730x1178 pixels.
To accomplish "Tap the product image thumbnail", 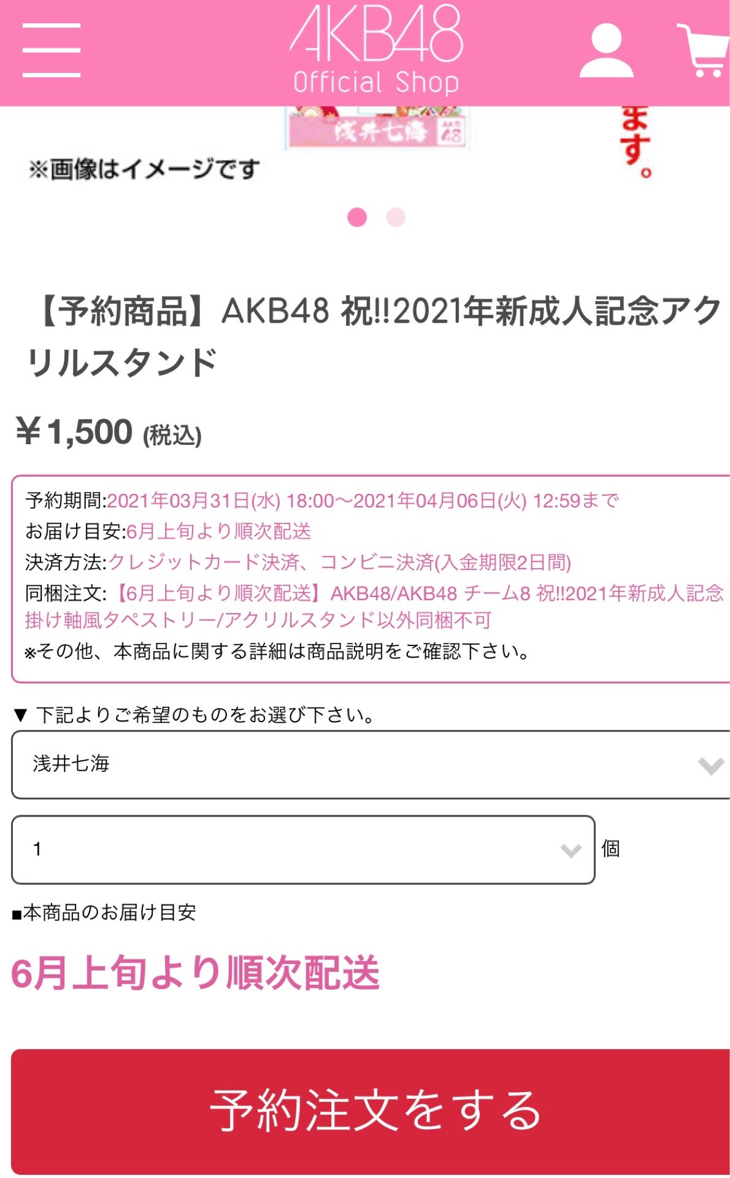I will 376,129.
